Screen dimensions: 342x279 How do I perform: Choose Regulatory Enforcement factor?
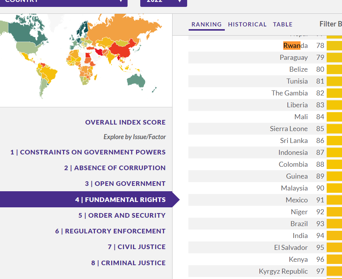tap(110, 231)
